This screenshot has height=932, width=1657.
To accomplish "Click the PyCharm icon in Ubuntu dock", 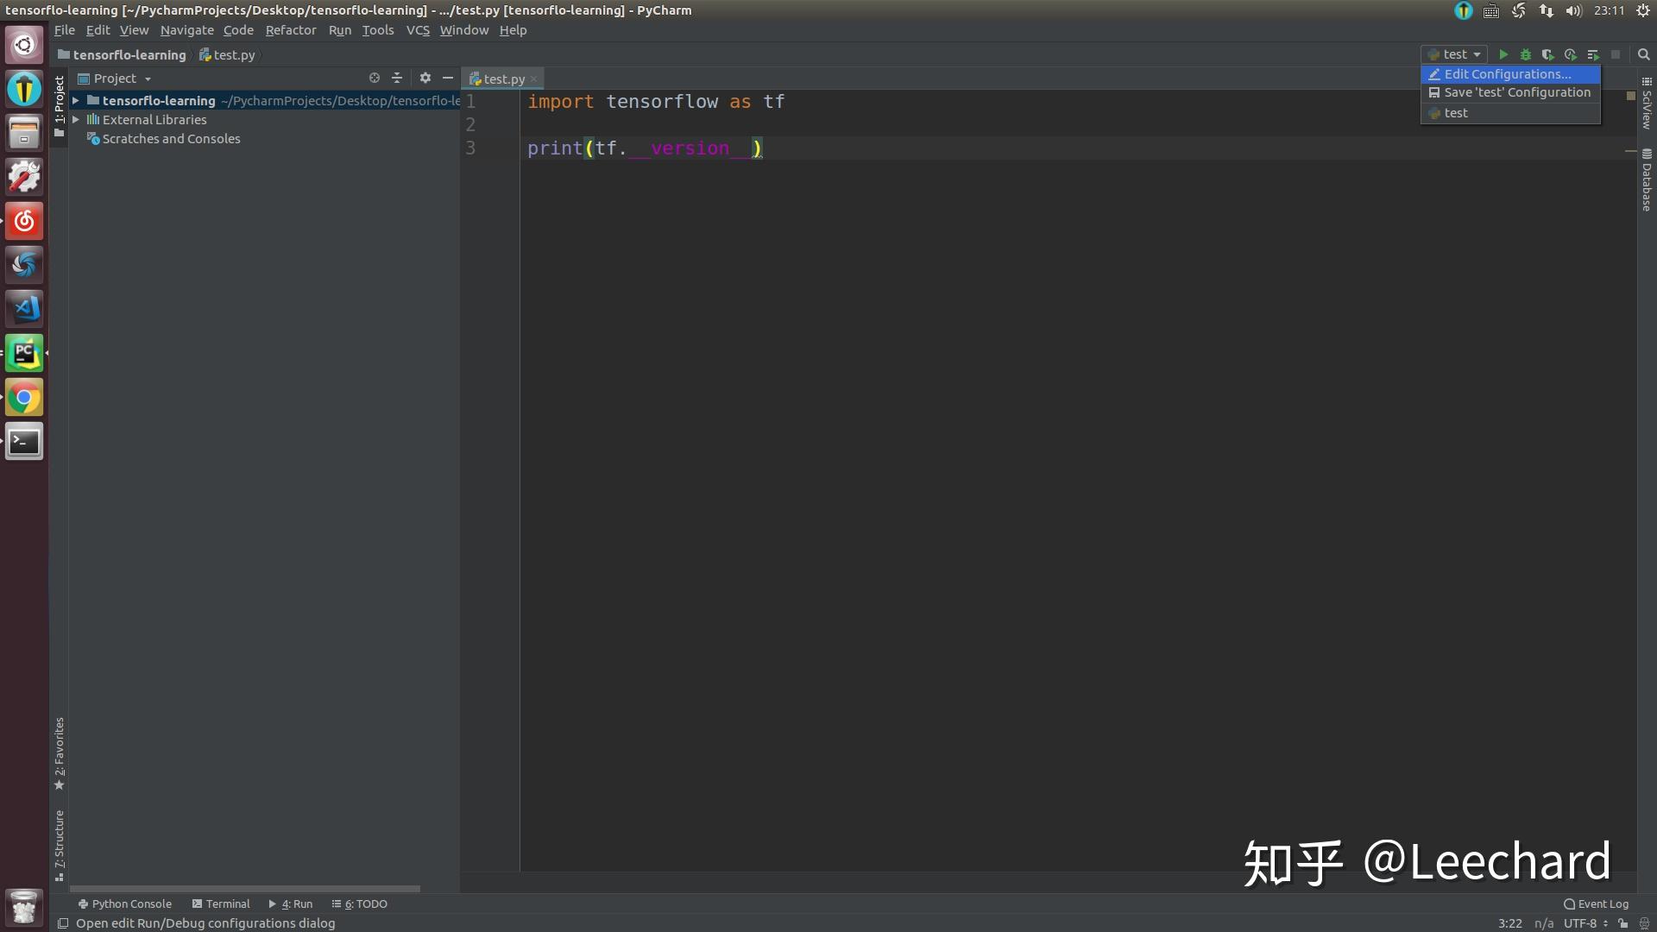I will click(24, 353).
